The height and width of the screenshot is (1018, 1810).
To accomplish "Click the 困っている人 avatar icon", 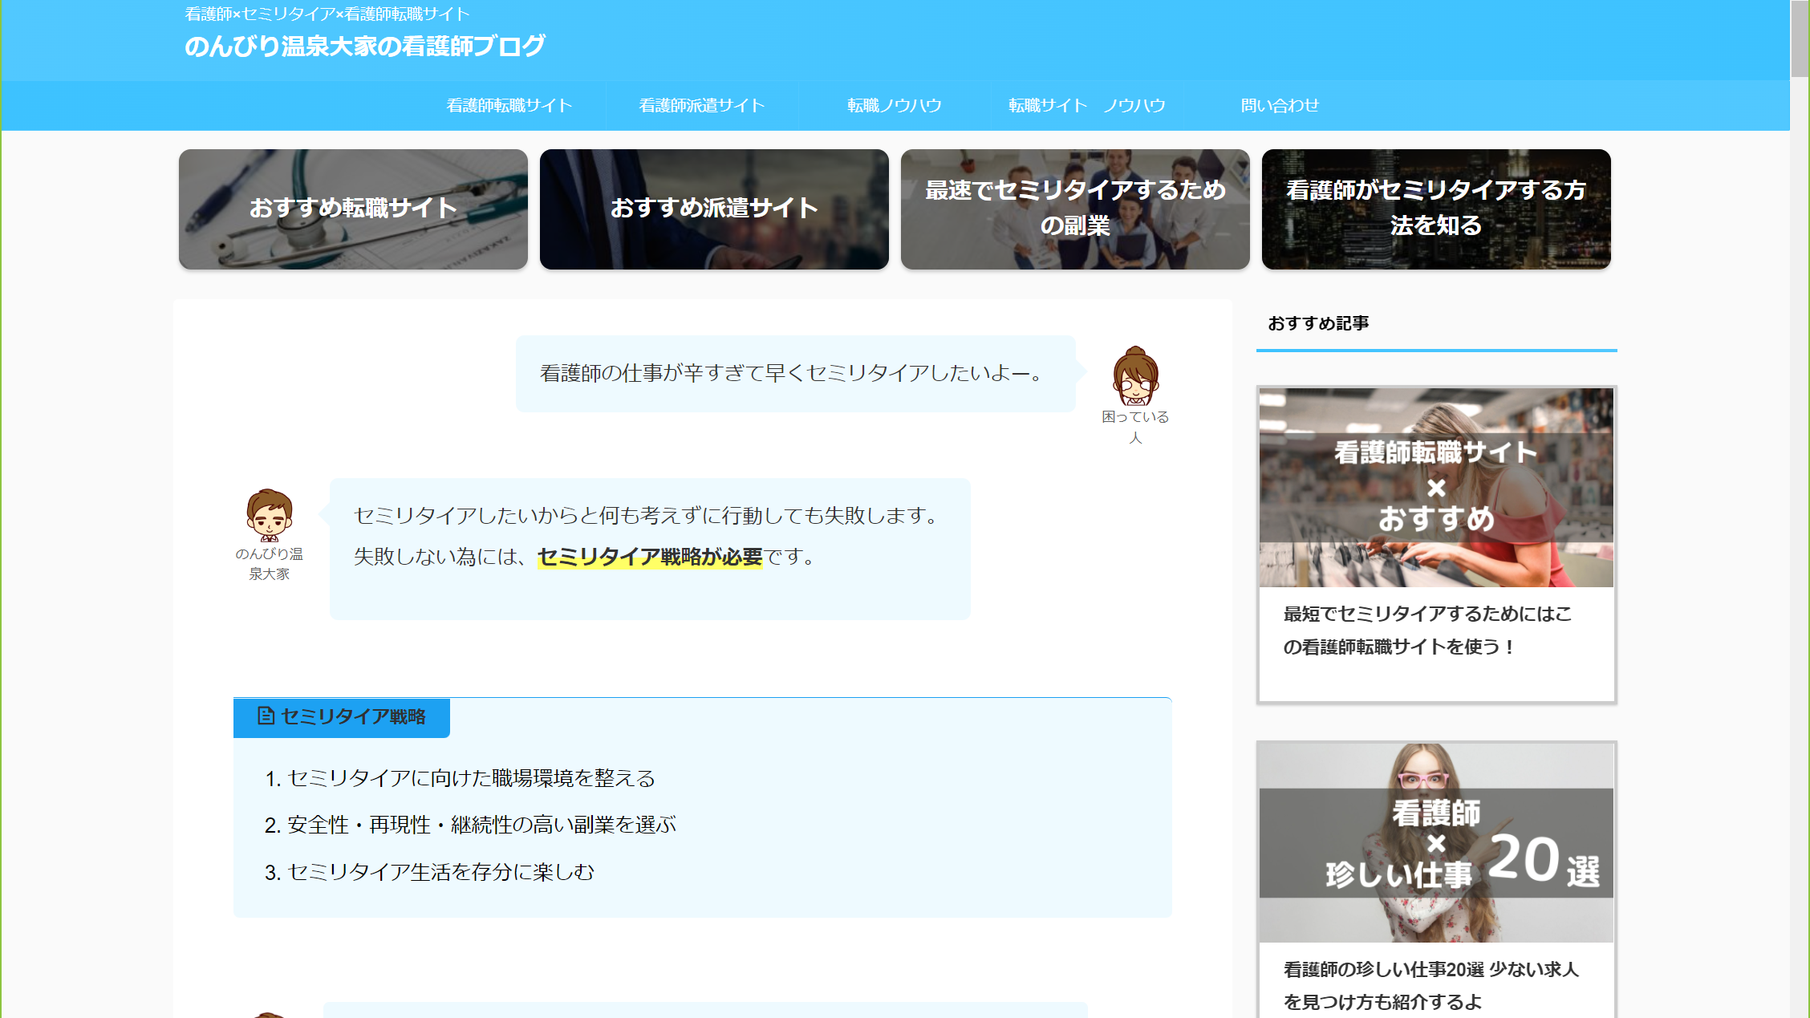I will pyautogui.click(x=1135, y=376).
